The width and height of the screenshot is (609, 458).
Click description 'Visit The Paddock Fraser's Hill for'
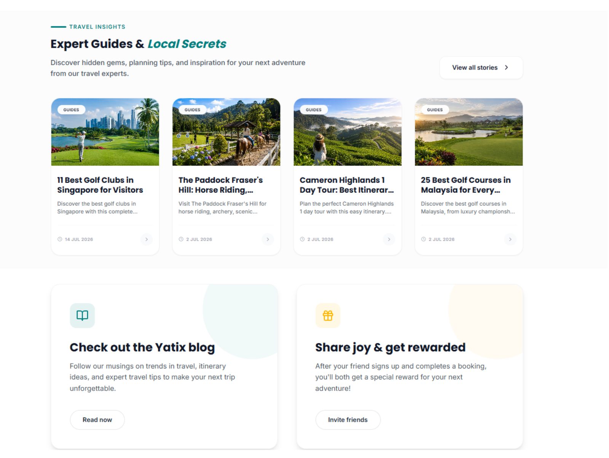[223, 208]
